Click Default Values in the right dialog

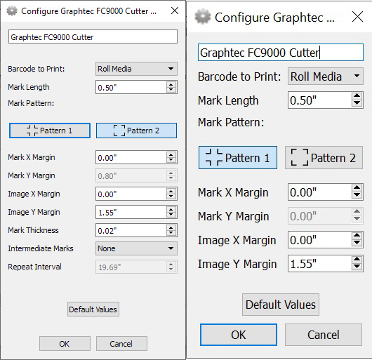(x=281, y=305)
